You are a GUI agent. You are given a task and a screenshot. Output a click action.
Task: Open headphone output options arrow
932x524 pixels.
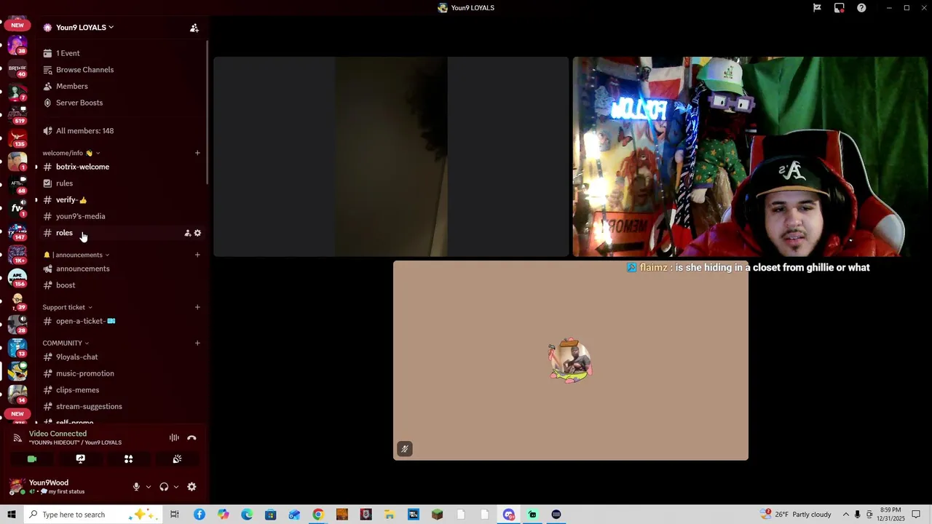coord(176,487)
